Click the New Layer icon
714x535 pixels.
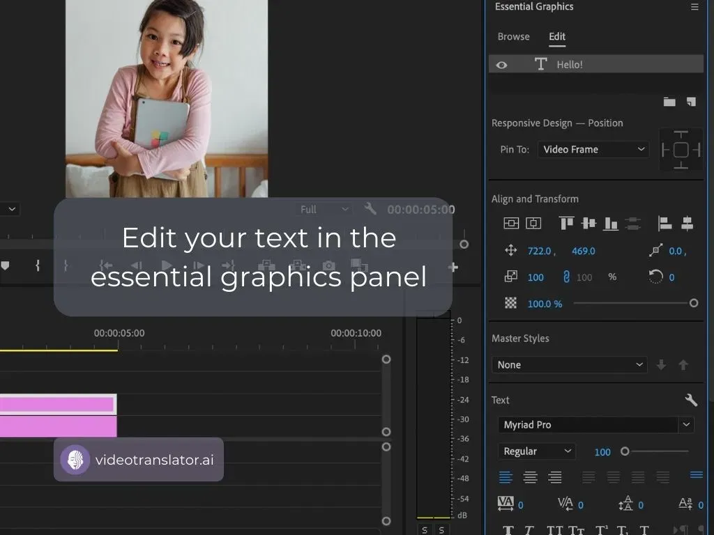[x=691, y=102]
